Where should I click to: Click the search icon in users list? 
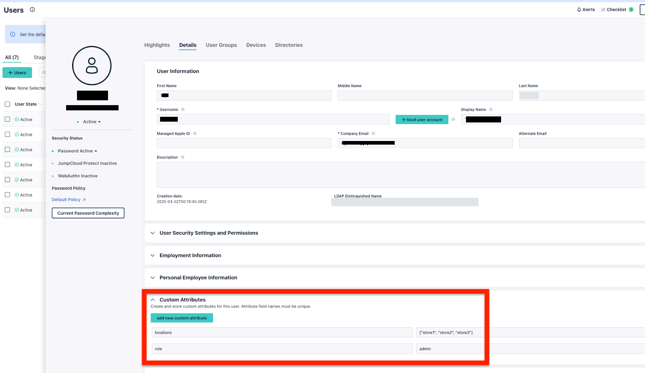[x=44, y=73]
